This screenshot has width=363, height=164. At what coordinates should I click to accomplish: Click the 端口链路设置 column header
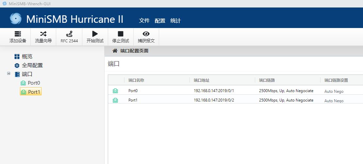coord(336,80)
